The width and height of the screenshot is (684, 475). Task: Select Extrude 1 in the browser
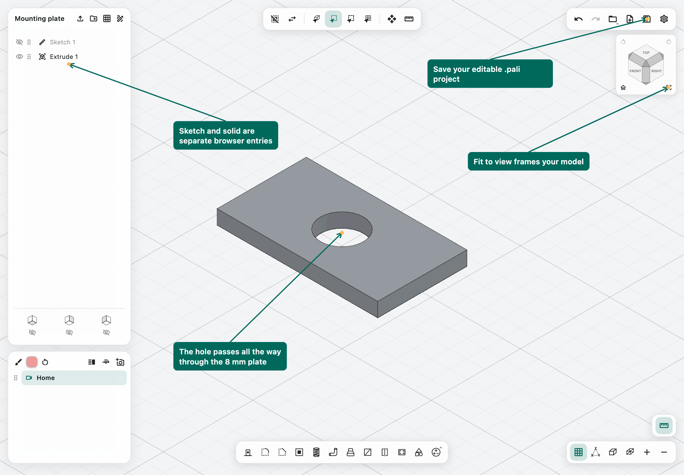[x=64, y=57]
